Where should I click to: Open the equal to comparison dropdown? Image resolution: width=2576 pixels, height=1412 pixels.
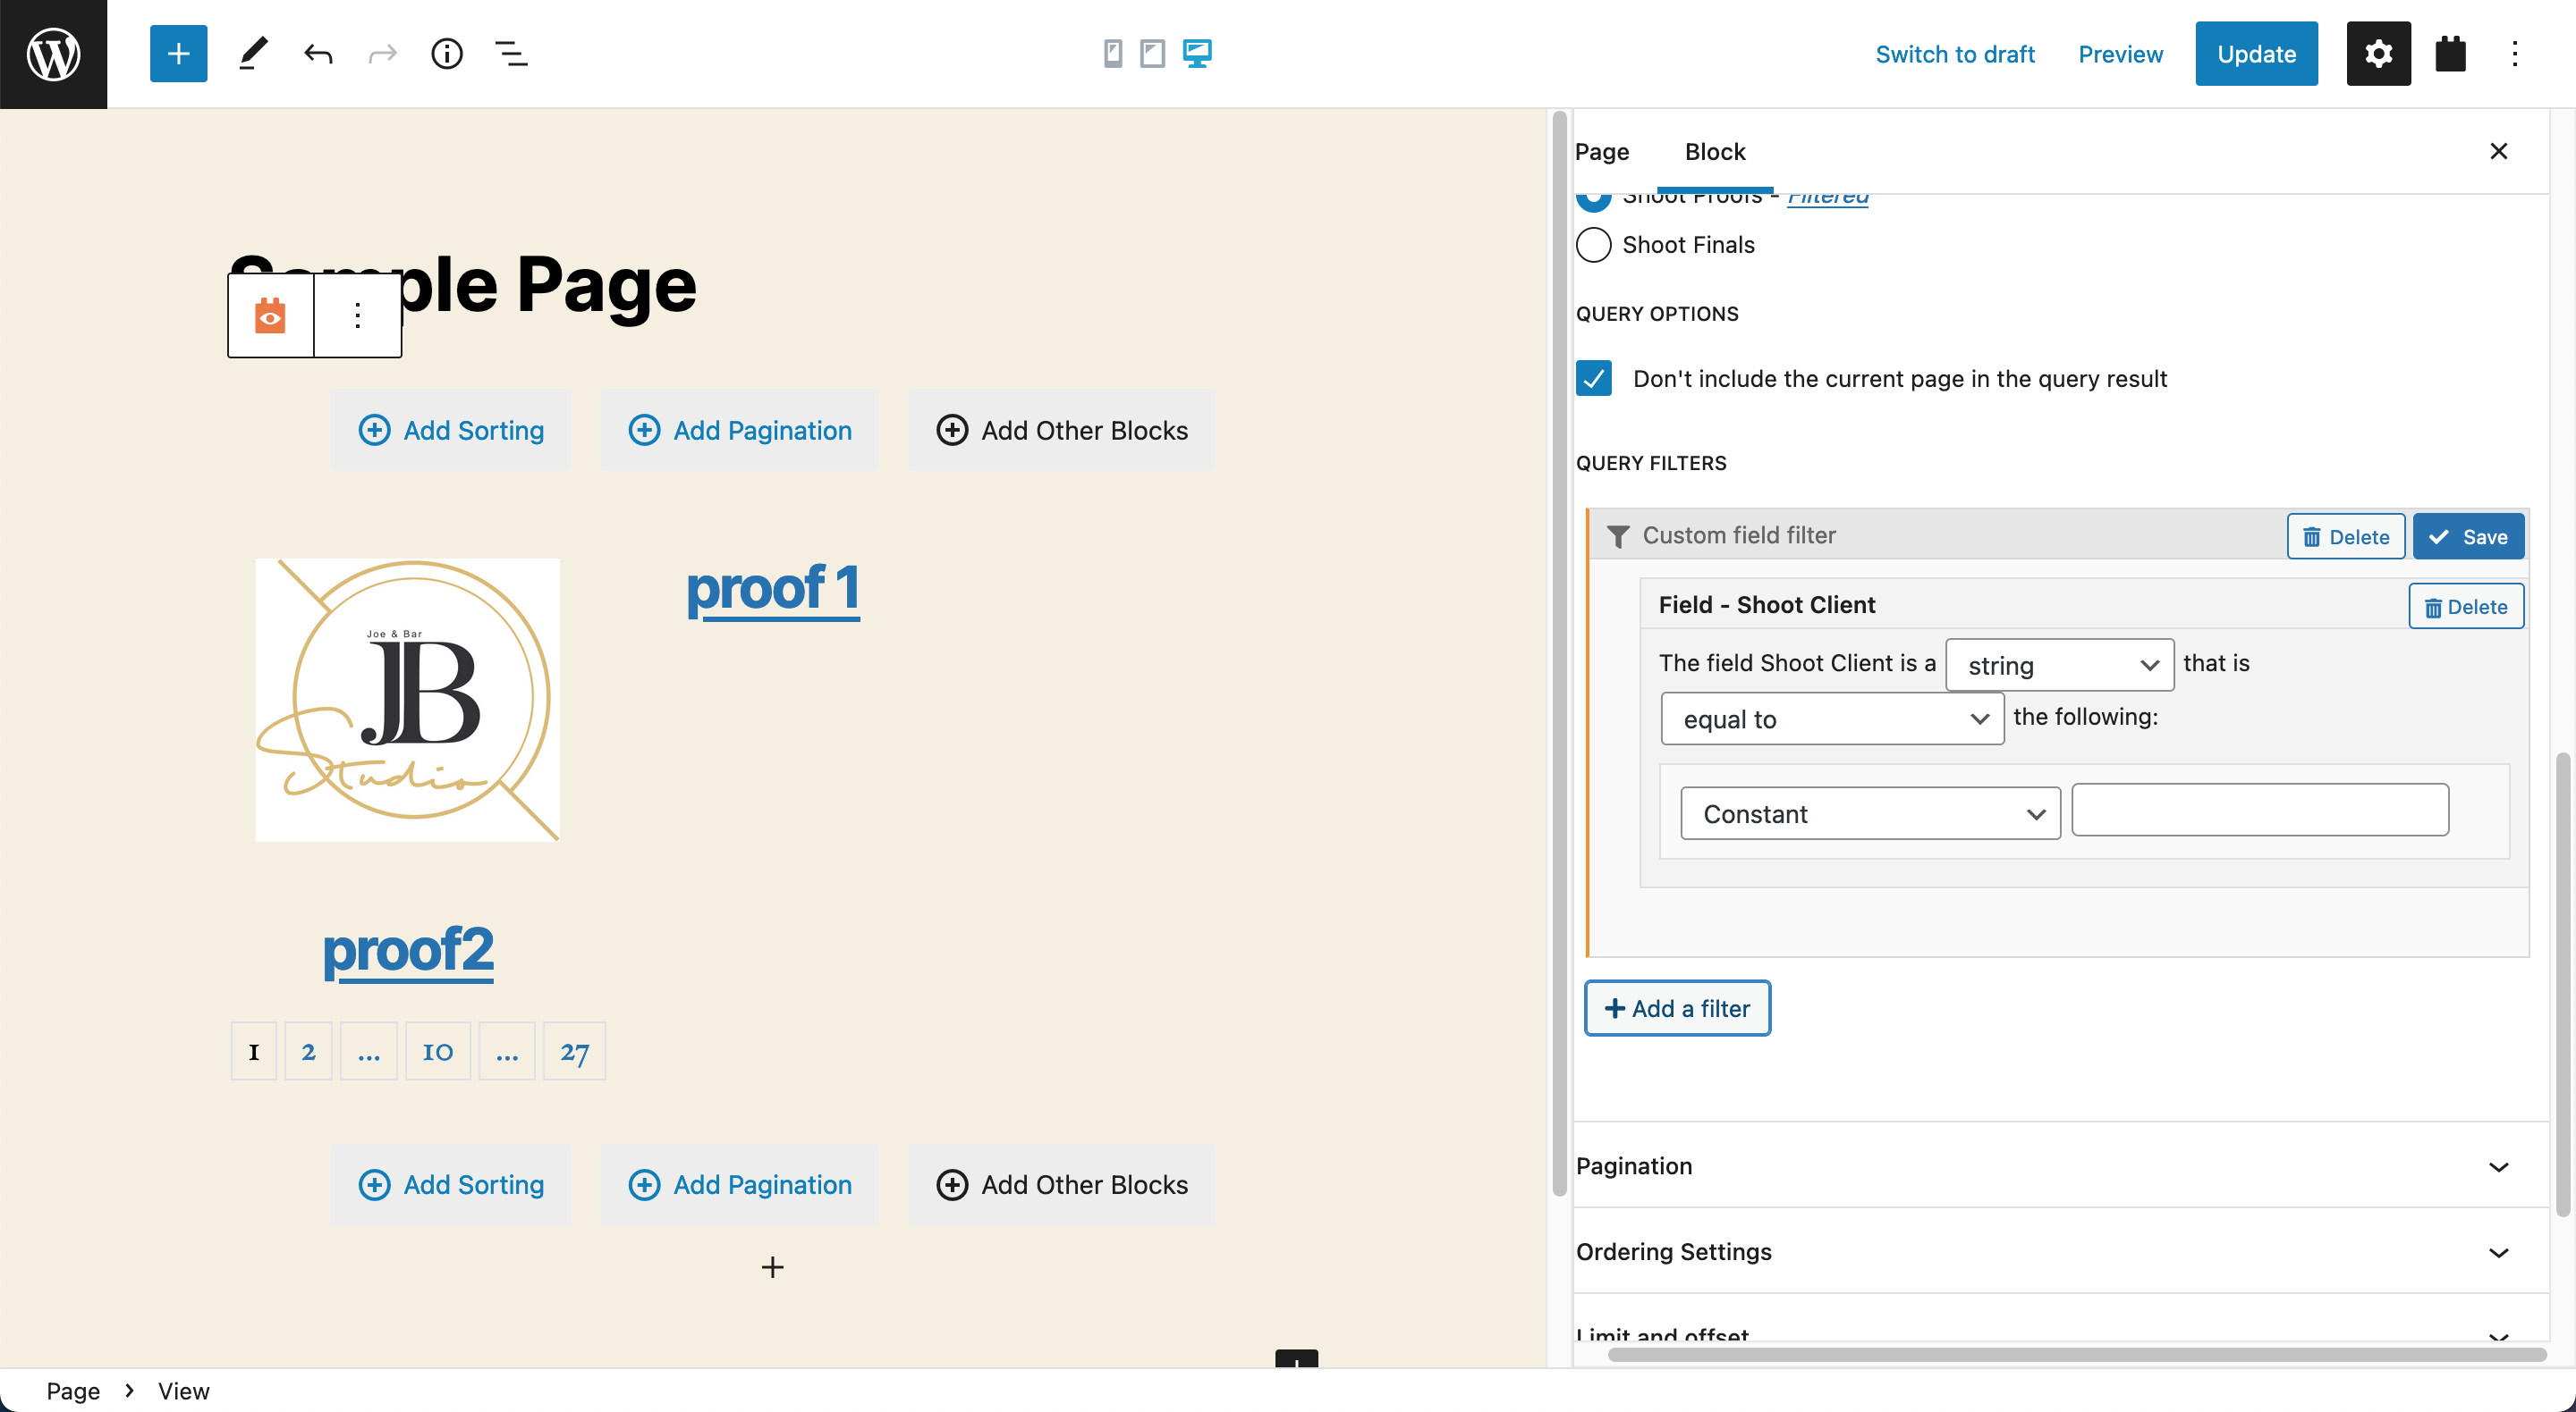[x=1831, y=719]
